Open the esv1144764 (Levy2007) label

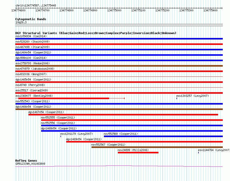(214, 150)
